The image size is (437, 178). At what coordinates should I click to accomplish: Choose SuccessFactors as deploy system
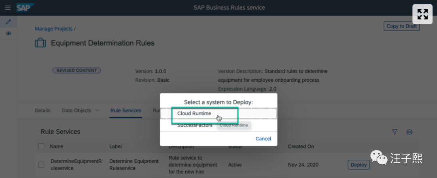(x=195, y=125)
